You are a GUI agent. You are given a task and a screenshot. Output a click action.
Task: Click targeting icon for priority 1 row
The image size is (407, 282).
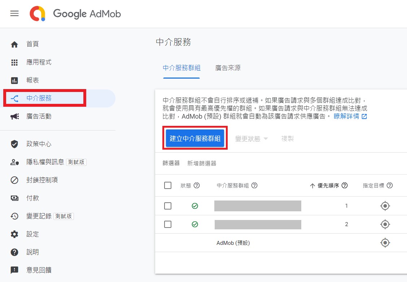coord(385,206)
